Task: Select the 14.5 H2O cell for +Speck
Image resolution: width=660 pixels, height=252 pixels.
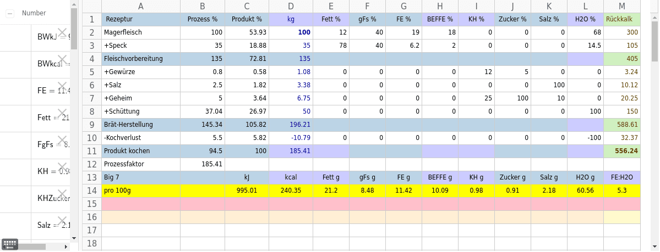Action: (585, 46)
